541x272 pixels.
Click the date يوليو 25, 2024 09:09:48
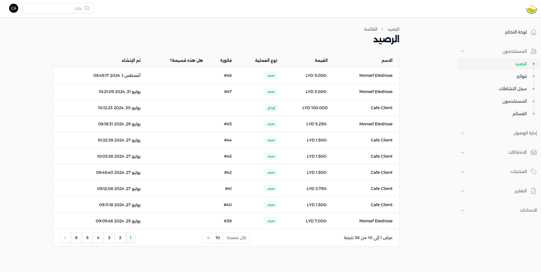coord(118,221)
